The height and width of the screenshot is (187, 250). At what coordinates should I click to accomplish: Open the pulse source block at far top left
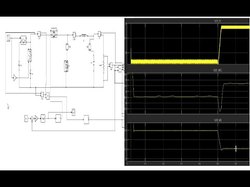(8, 38)
